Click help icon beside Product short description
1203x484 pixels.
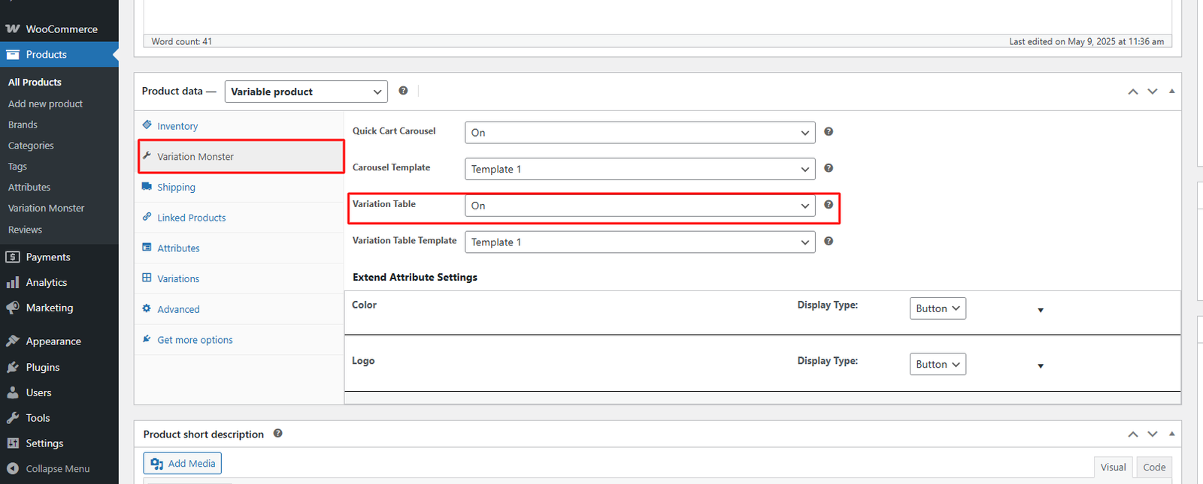click(277, 434)
